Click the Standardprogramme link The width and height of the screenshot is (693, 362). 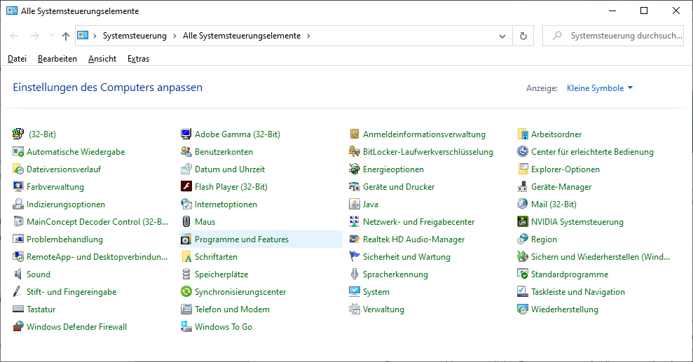(570, 274)
